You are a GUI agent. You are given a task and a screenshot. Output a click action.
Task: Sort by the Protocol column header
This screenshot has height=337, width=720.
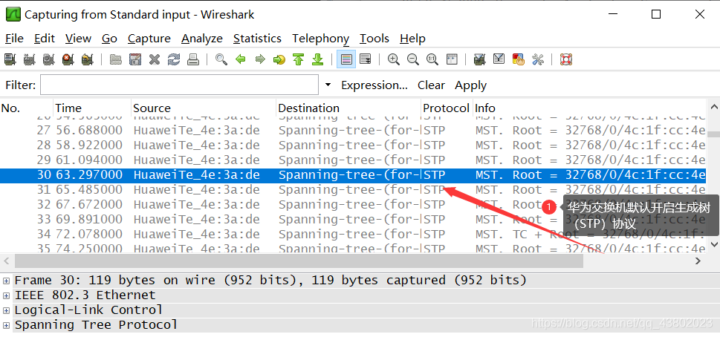[x=447, y=108]
